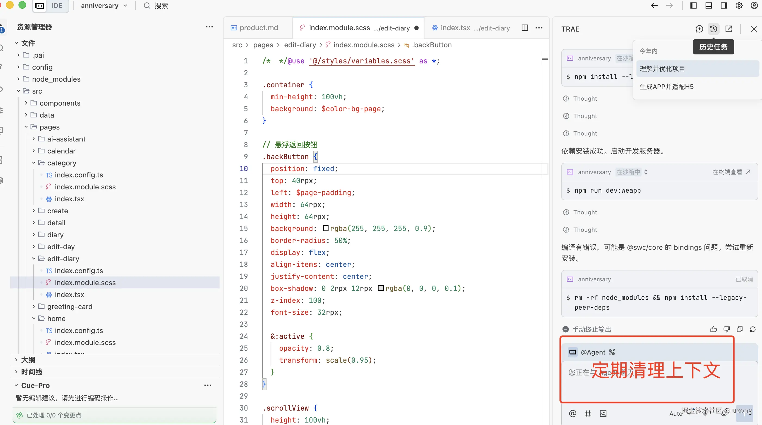
Task: Give thumbs up to the response
Action: click(714, 329)
